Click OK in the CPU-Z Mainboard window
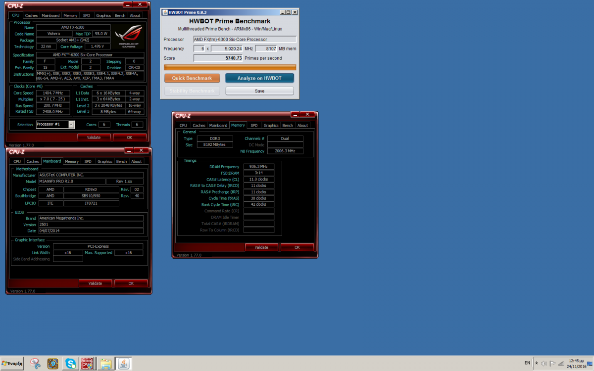The width and height of the screenshot is (594, 371). pyautogui.click(x=131, y=283)
